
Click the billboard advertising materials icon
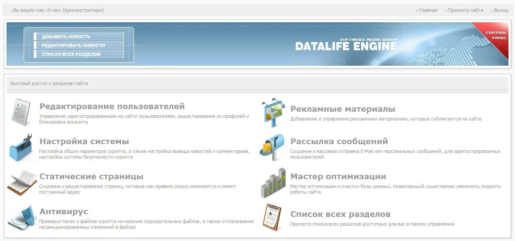coord(273,113)
